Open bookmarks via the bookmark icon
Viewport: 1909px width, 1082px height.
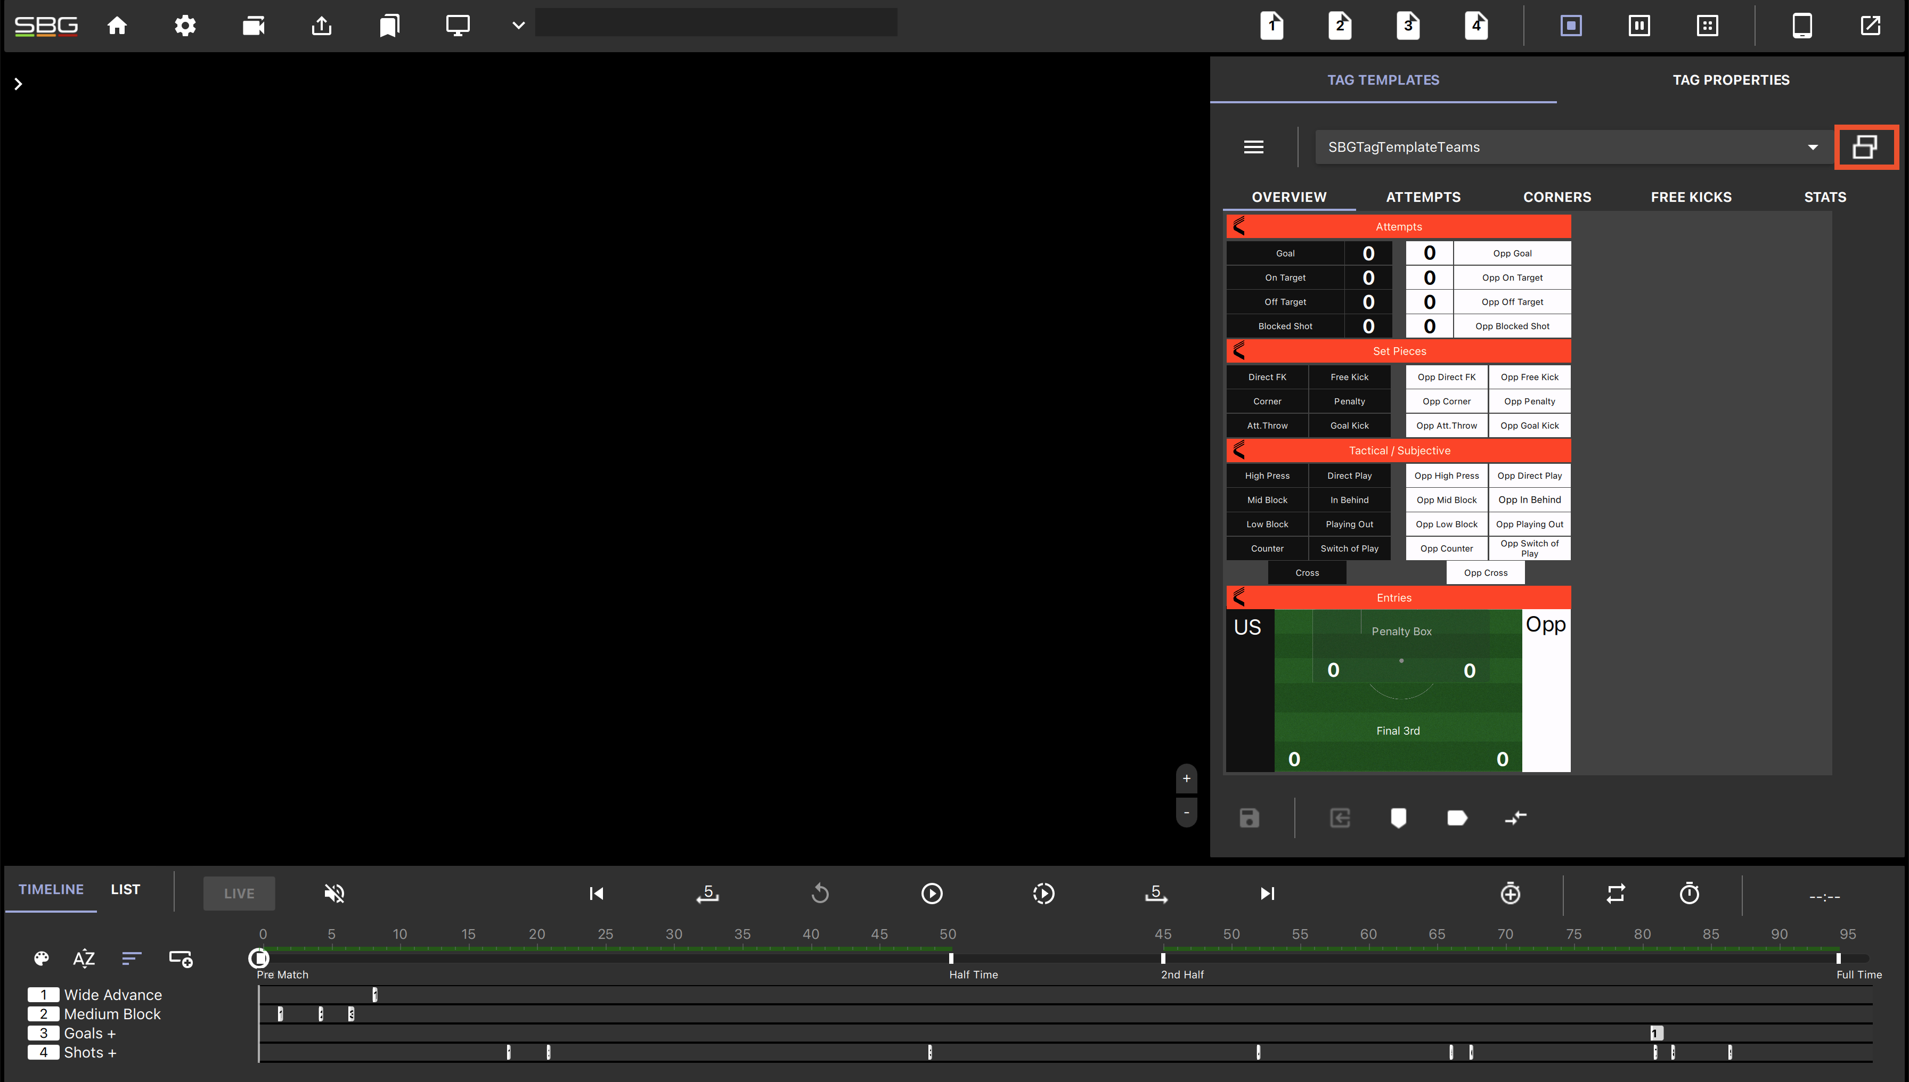pyautogui.click(x=389, y=25)
